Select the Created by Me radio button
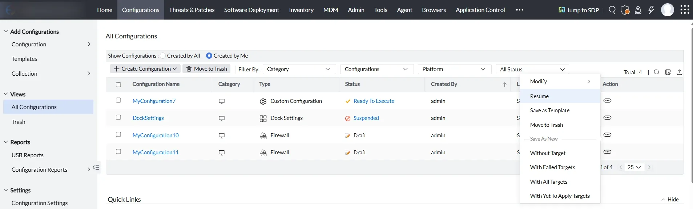This screenshot has height=209, width=693. tap(209, 56)
